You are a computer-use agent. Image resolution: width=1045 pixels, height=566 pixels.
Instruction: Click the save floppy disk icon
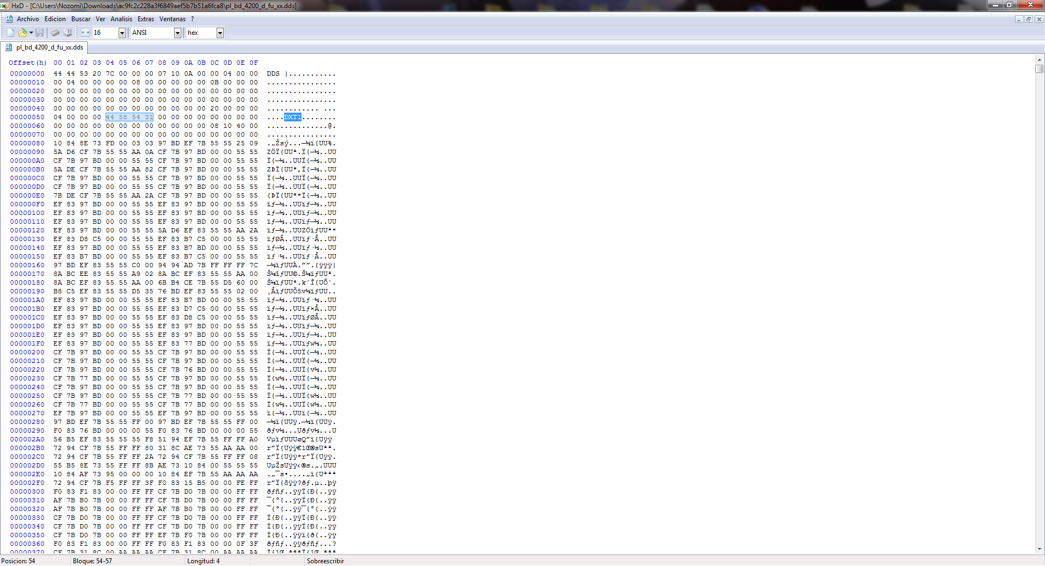click(x=40, y=33)
